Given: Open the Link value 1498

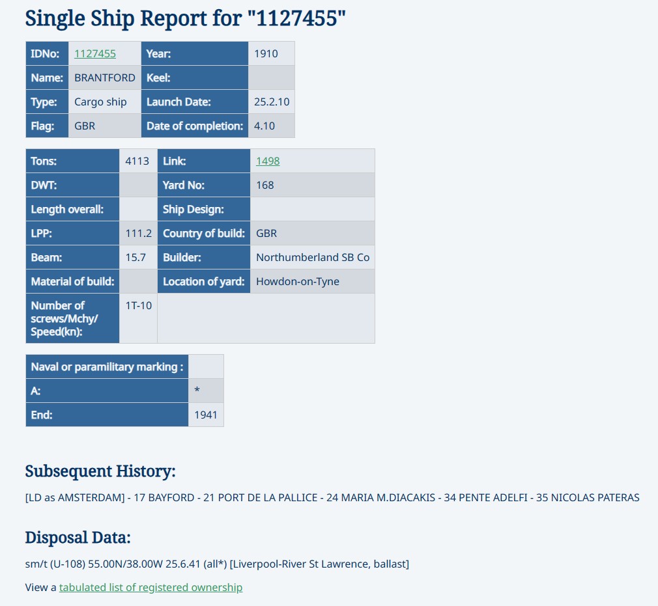Looking at the screenshot, I should click(x=268, y=161).
